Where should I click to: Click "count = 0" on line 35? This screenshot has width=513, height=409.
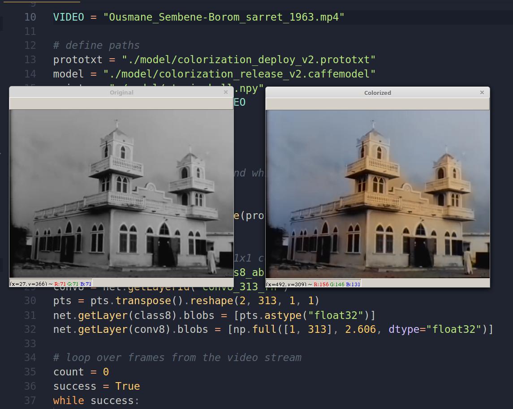click(x=81, y=372)
